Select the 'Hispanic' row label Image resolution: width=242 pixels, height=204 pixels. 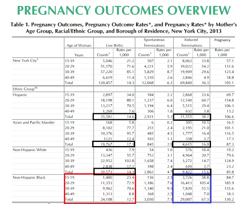[20, 95]
